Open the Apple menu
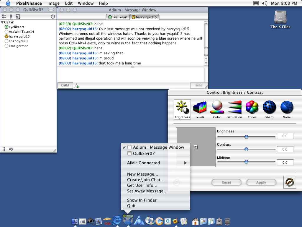 point(8,3)
